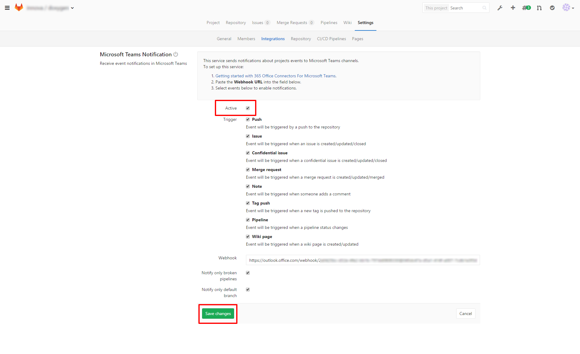Toggle the Push trigger checkbox

248,119
